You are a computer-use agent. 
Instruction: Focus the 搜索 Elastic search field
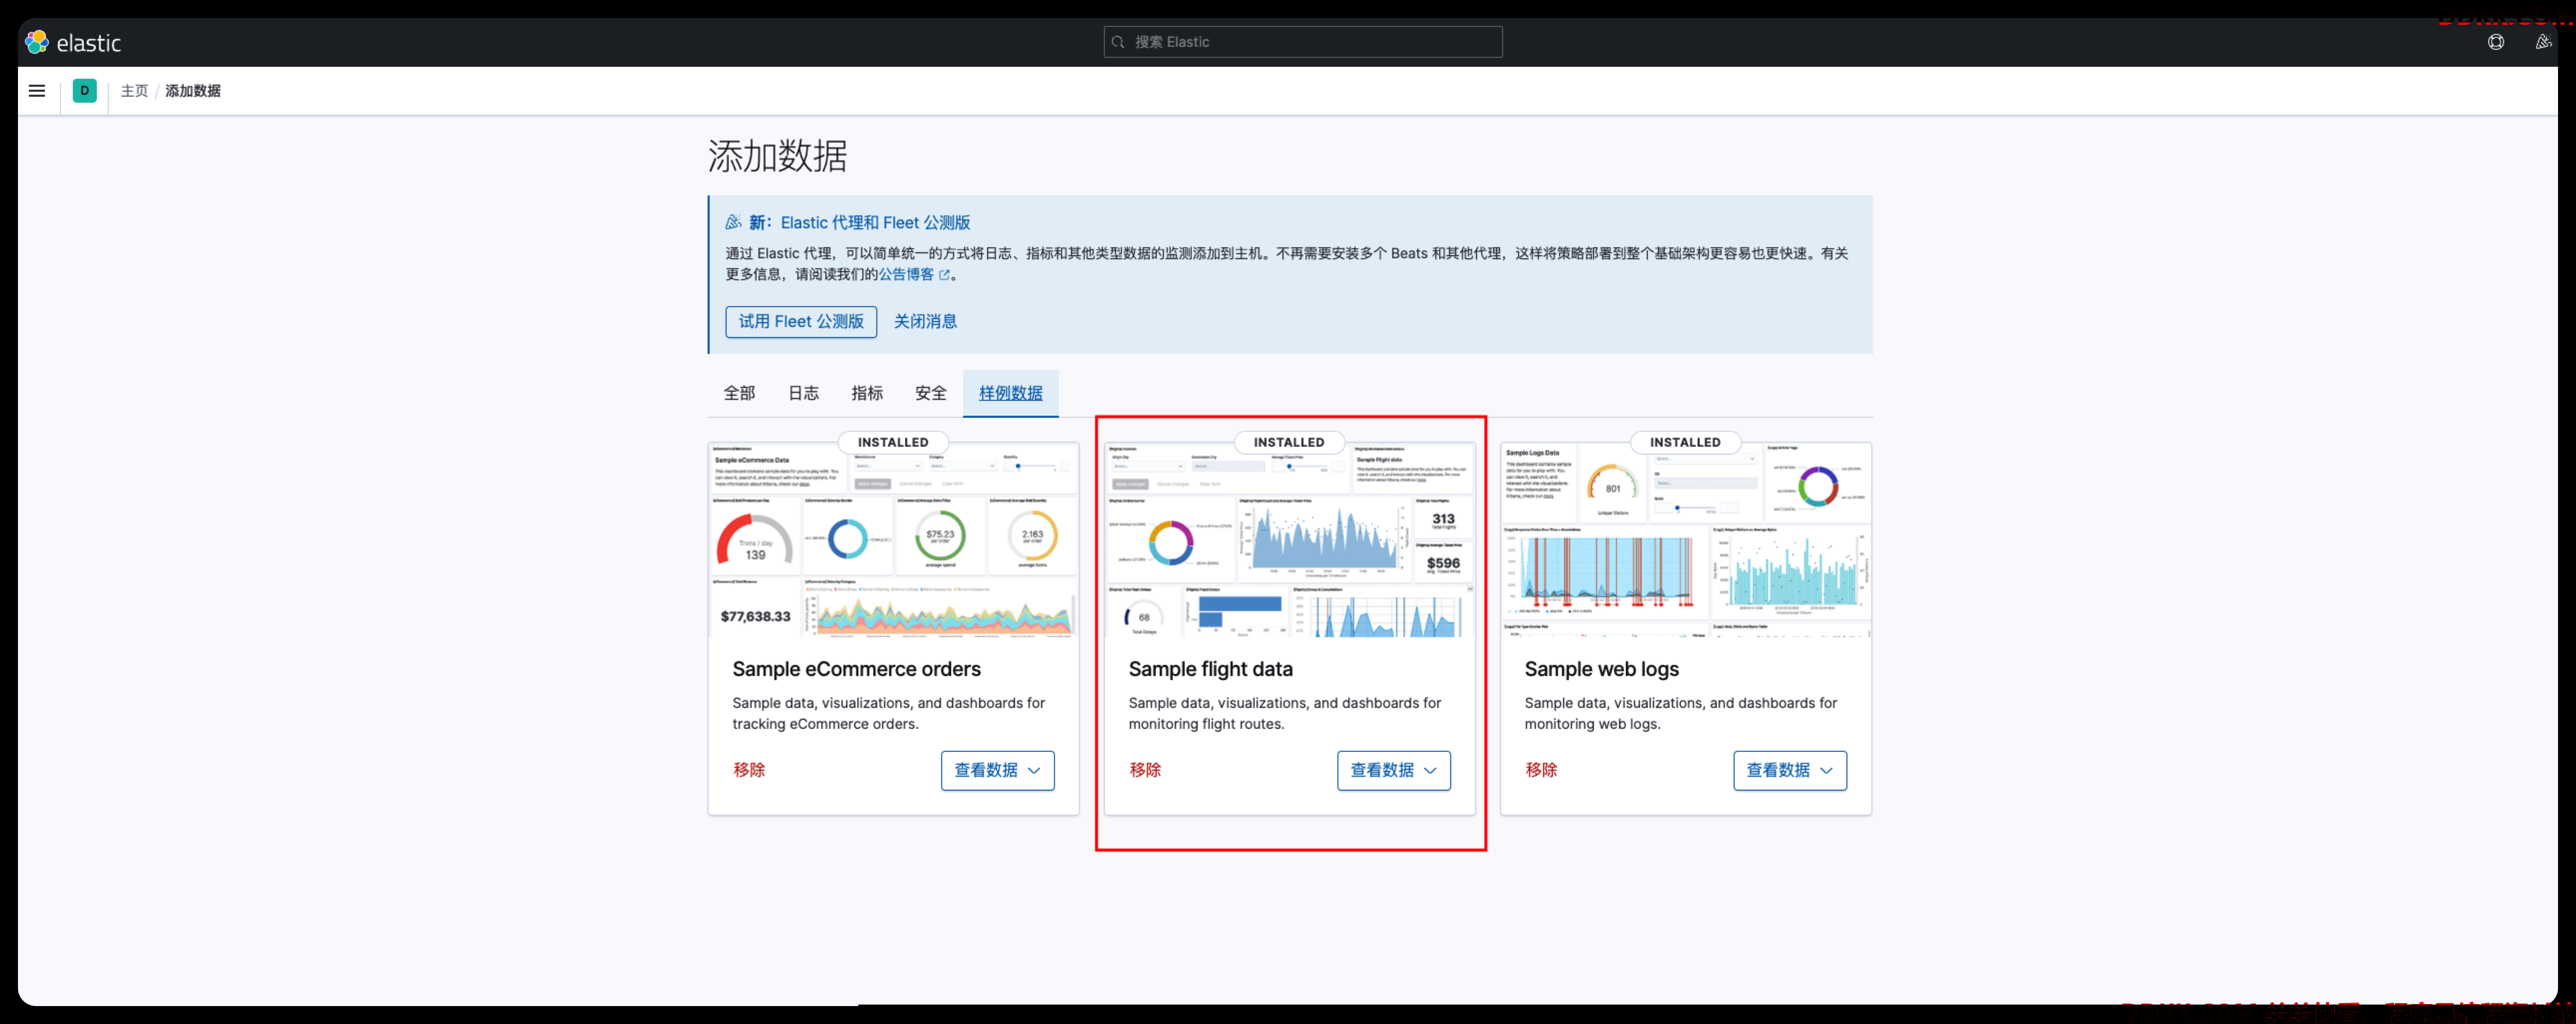point(1303,42)
